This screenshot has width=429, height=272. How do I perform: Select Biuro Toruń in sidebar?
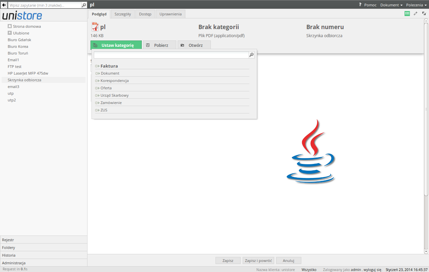(x=18, y=53)
